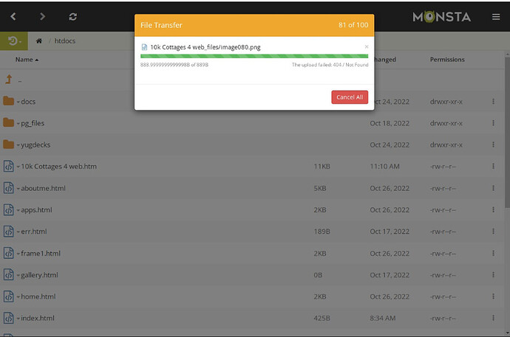Click the Permissions column header
The width and height of the screenshot is (510, 337).
pos(447,60)
